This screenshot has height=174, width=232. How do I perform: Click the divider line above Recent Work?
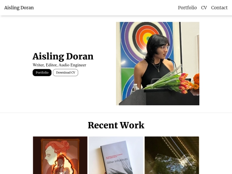pyautogui.click(x=116, y=113)
